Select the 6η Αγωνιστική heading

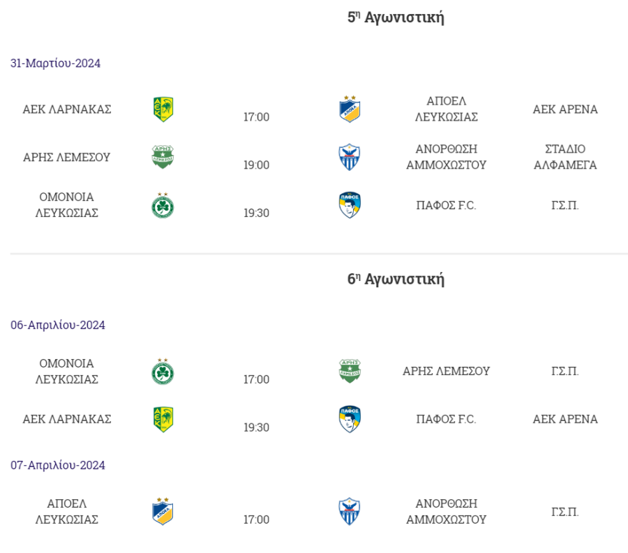pyautogui.click(x=396, y=279)
